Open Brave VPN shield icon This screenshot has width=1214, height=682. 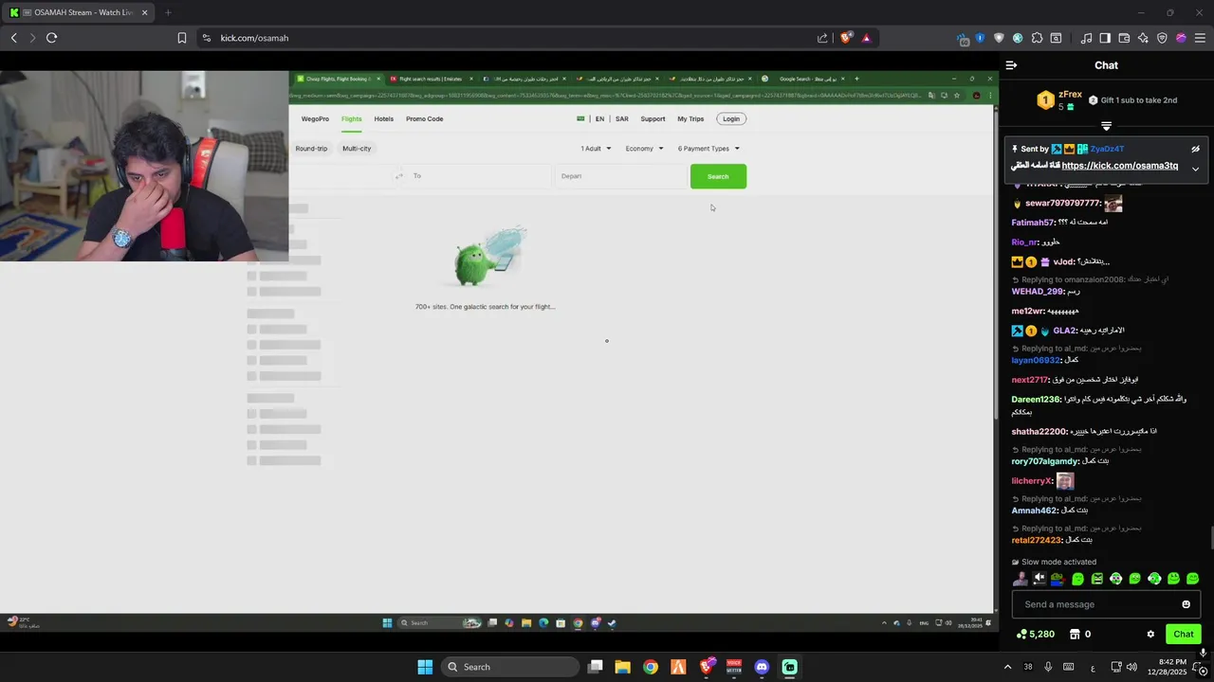point(1162,38)
